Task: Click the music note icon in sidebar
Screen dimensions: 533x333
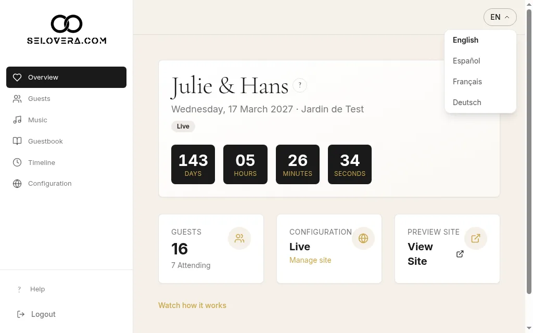Action: point(17,120)
